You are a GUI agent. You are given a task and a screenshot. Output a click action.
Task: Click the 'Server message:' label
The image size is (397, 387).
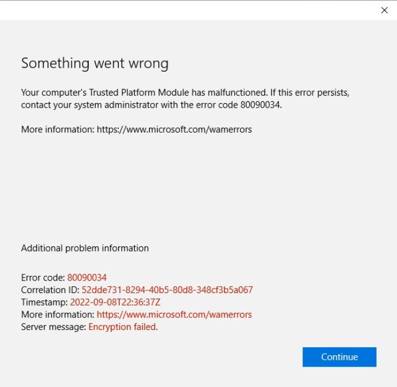[x=53, y=327]
